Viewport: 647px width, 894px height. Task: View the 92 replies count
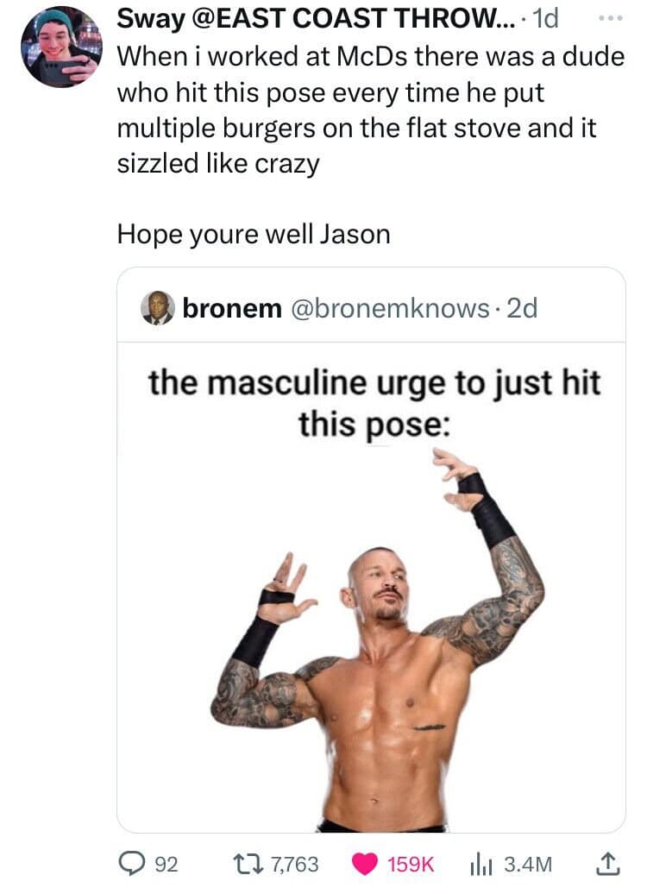[166, 865]
